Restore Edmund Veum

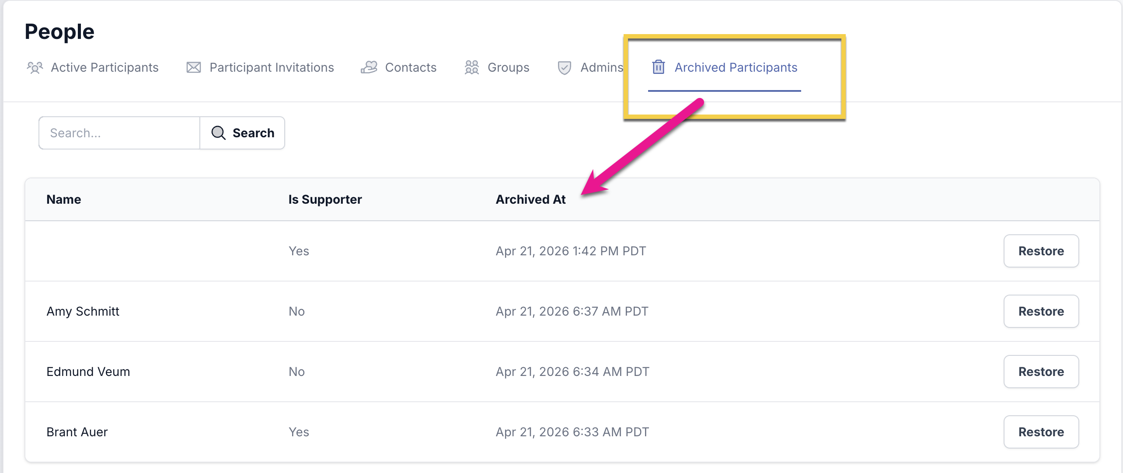1041,372
